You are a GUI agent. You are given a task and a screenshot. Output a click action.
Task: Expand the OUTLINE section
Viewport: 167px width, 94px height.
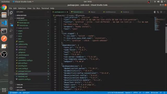[19, 87]
